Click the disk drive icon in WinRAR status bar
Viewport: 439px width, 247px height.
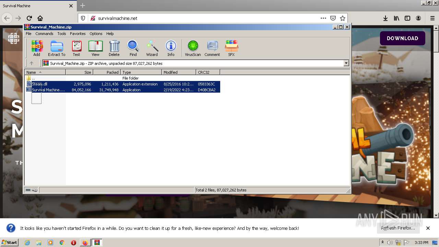tap(28, 190)
